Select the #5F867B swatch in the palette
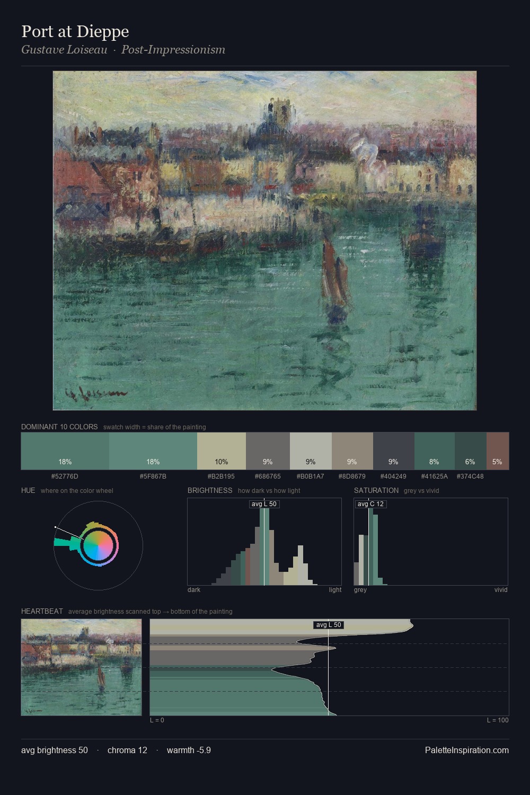This screenshot has width=530, height=795. tap(153, 451)
